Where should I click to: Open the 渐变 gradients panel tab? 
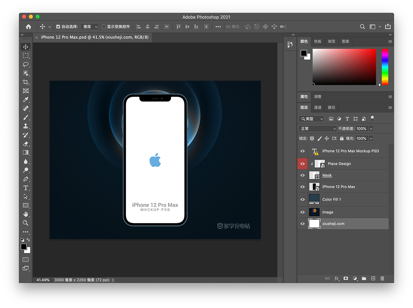331,41
